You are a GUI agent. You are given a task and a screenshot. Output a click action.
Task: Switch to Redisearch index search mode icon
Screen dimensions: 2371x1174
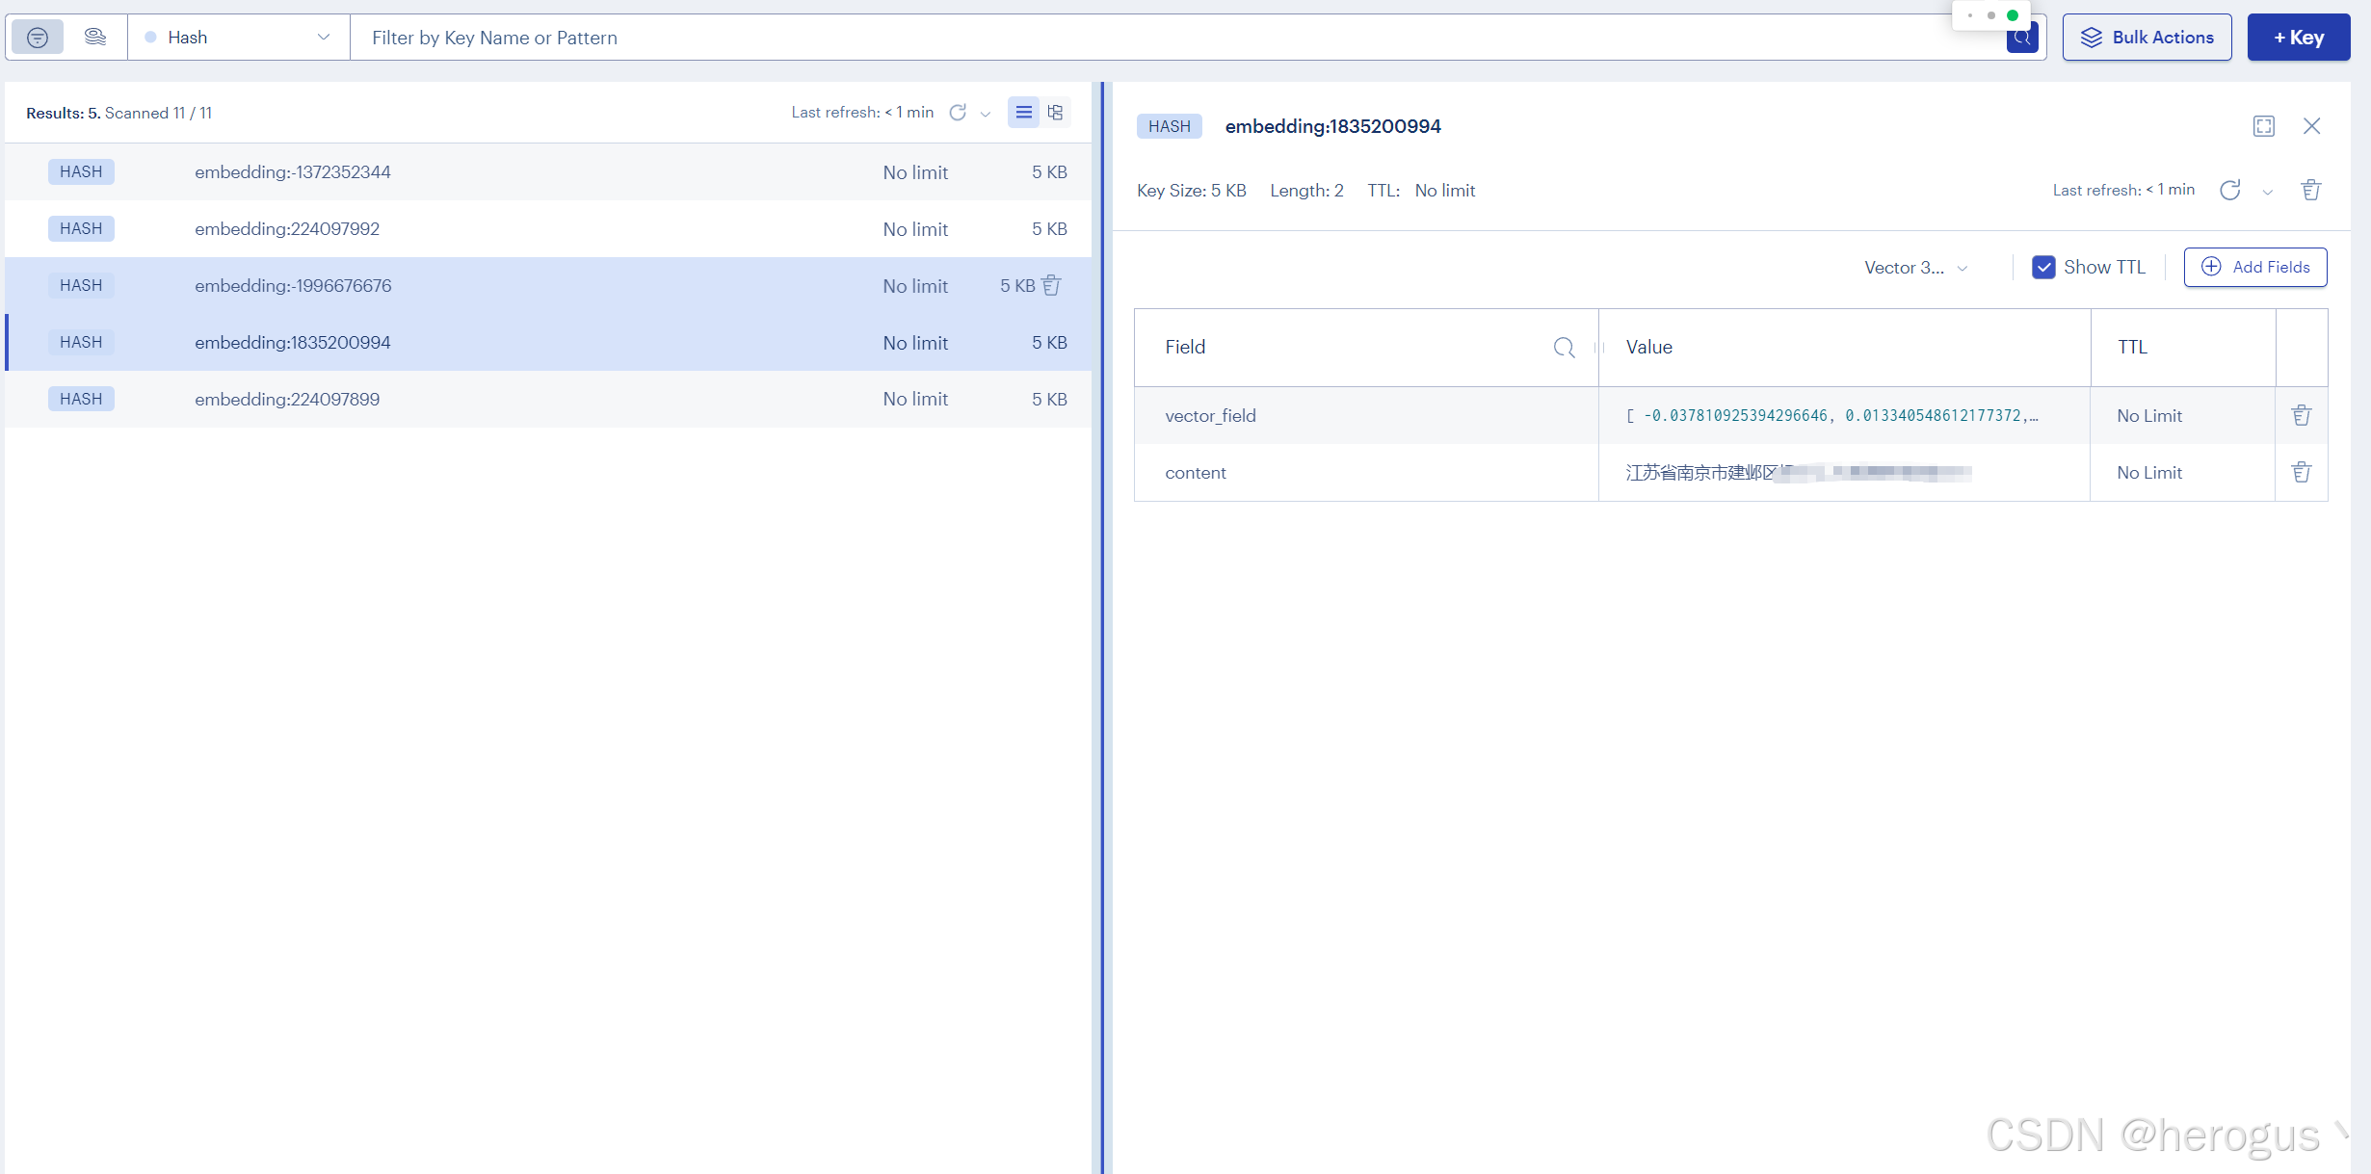94,38
